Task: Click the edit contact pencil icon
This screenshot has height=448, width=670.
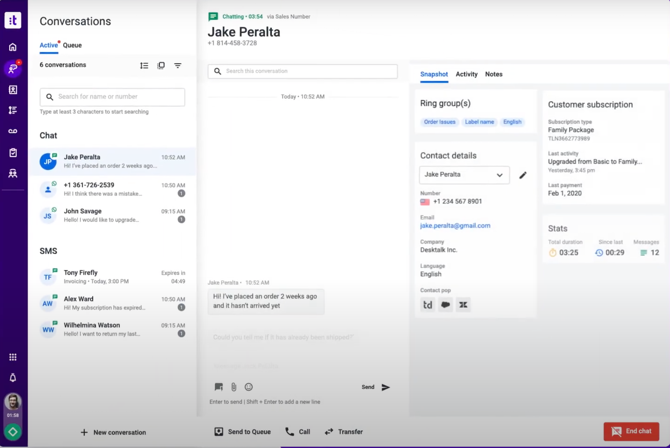Action: 522,175
